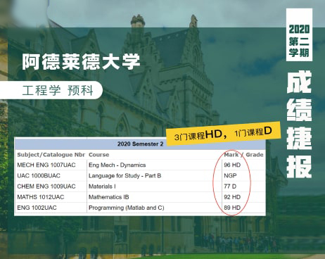
Task: Click the Eng Mech - Dynamics course
Action: pyautogui.click(x=117, y=165)
